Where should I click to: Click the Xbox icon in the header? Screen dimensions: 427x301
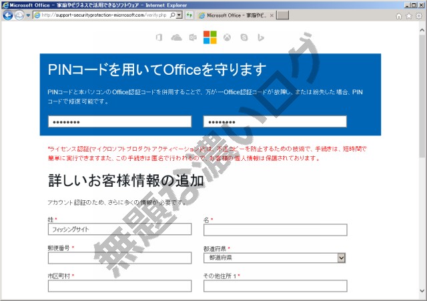(x=227, y=37)
